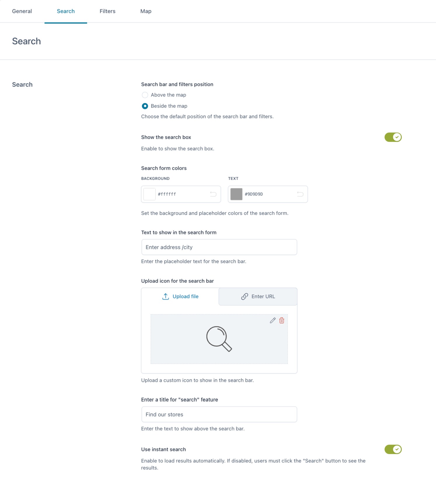Select the Above the map option
This screenshot has height=482, width=436.
click(x=145, y=95)
